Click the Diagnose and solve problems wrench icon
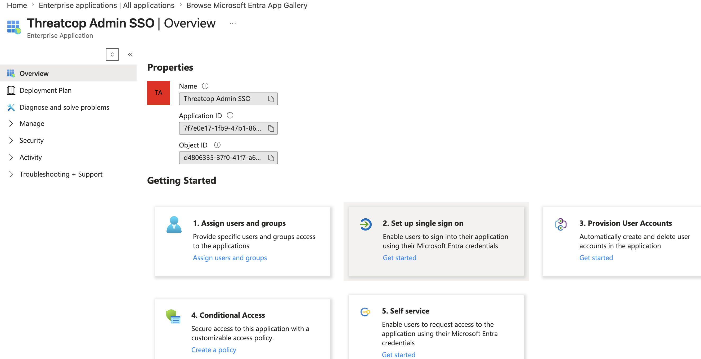Image resolution: width=701 pixels, height=359 pixels. click(x=11, y=107)
